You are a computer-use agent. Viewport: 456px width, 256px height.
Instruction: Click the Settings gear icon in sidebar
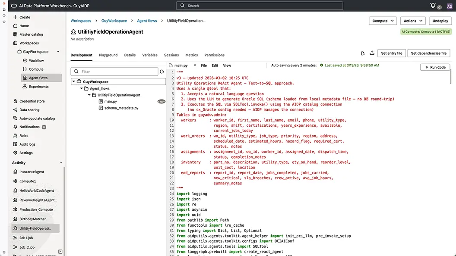[x=16, y=153]
